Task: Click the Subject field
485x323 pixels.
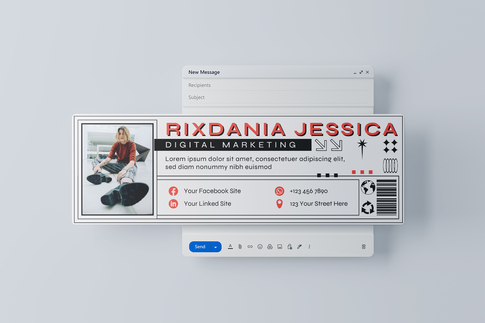Action: pos(277,97)
